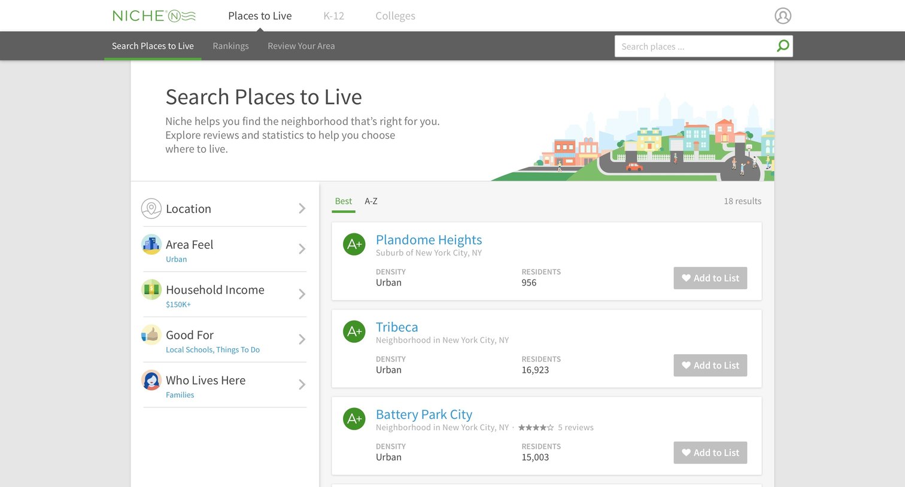Open the Battery Park City link

tap(424, 415)
